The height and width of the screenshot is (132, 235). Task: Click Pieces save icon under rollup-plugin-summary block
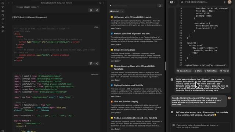pyautogui.click(x=91, y=10)
